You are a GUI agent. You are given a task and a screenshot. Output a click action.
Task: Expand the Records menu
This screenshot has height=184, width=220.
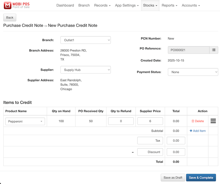102,5
